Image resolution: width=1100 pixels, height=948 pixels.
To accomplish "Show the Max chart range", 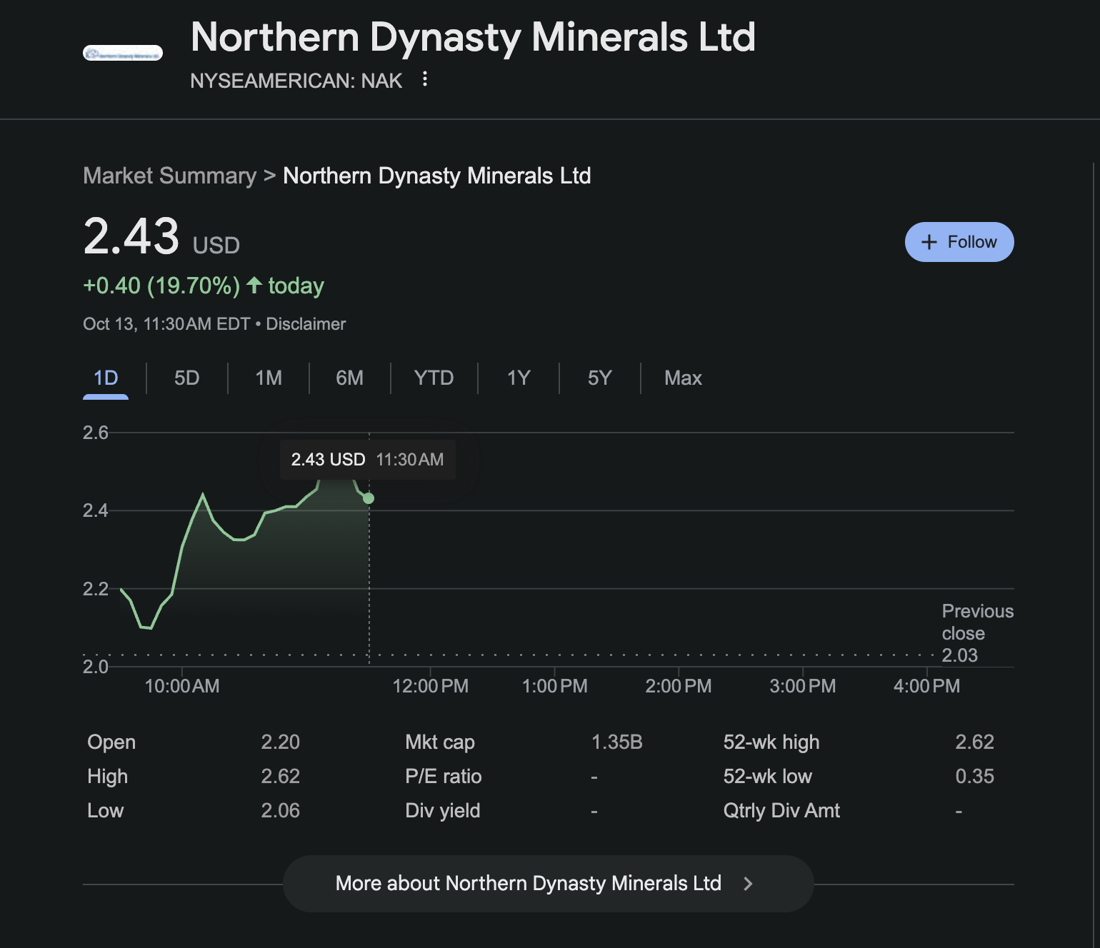I will point(684,378).
